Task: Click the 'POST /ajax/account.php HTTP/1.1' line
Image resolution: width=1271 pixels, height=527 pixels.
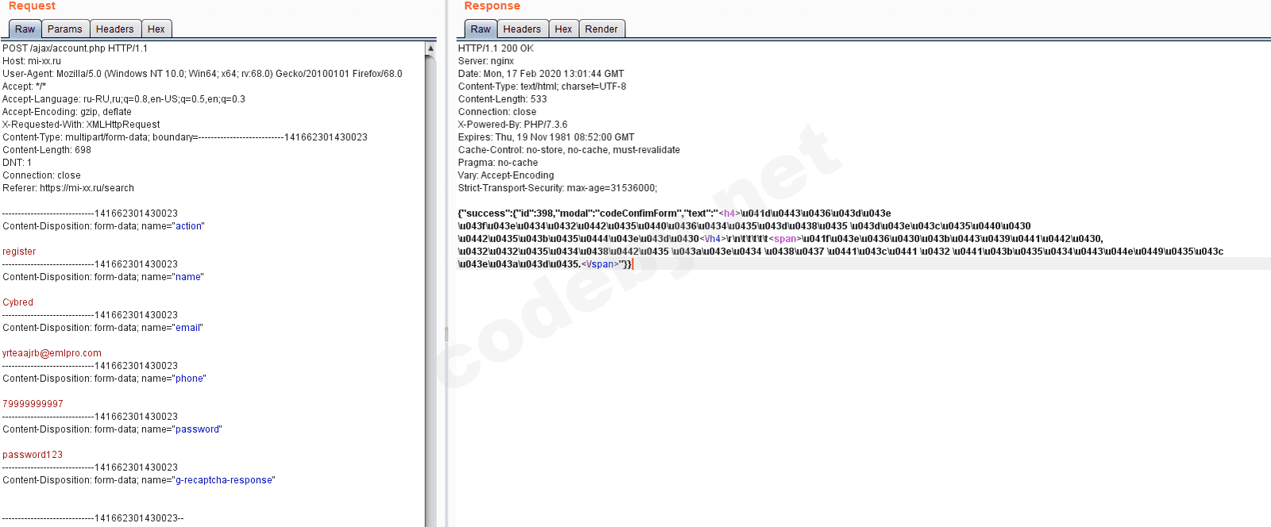Action: point(75,48)
